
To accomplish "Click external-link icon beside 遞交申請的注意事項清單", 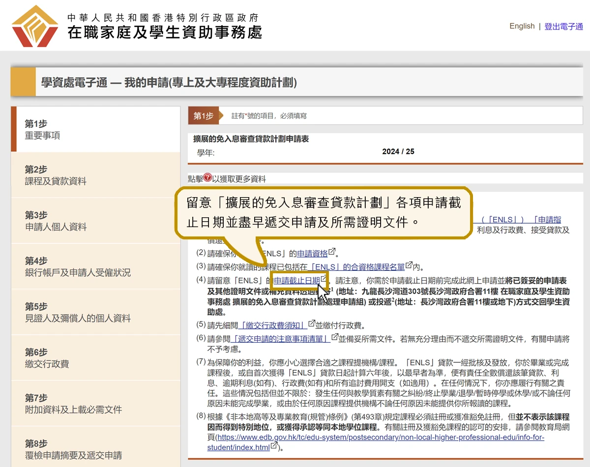I will click(x=334, y=338).
